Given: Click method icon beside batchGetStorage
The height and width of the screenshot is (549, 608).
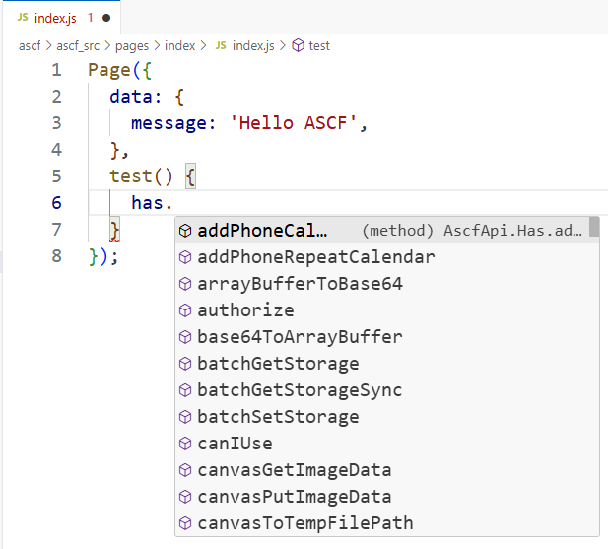Looking at the screenshot, I should (x=185, y=364).
